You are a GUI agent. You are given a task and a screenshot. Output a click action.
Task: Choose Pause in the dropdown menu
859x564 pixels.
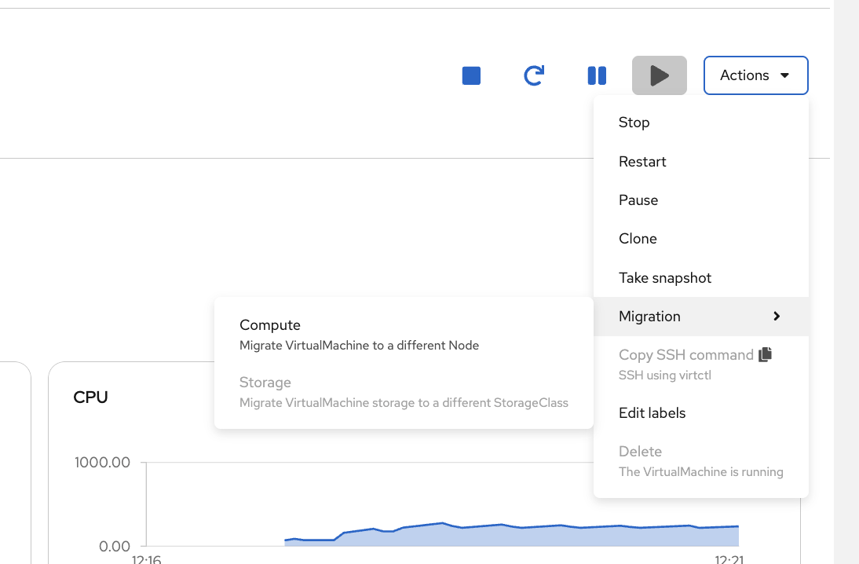point(638,200)
